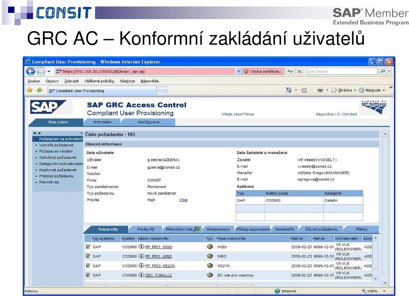Screen dimensions: 409x296
Task: Click the Důvod požadavku tab
Action: [x=321, y=229]
